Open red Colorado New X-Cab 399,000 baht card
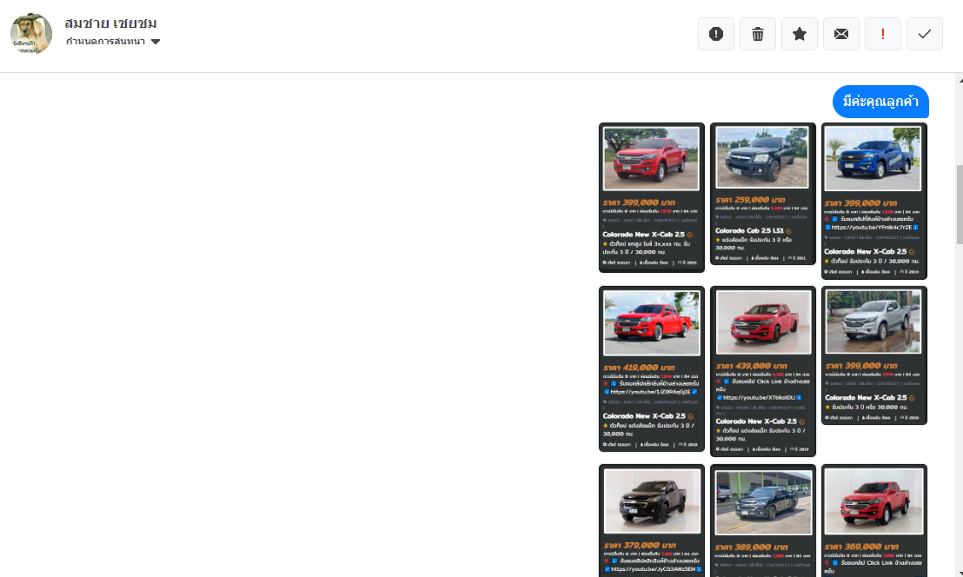The height and width of the screenshot is (577, 963). pyautogui.click(x=651, y=197)
